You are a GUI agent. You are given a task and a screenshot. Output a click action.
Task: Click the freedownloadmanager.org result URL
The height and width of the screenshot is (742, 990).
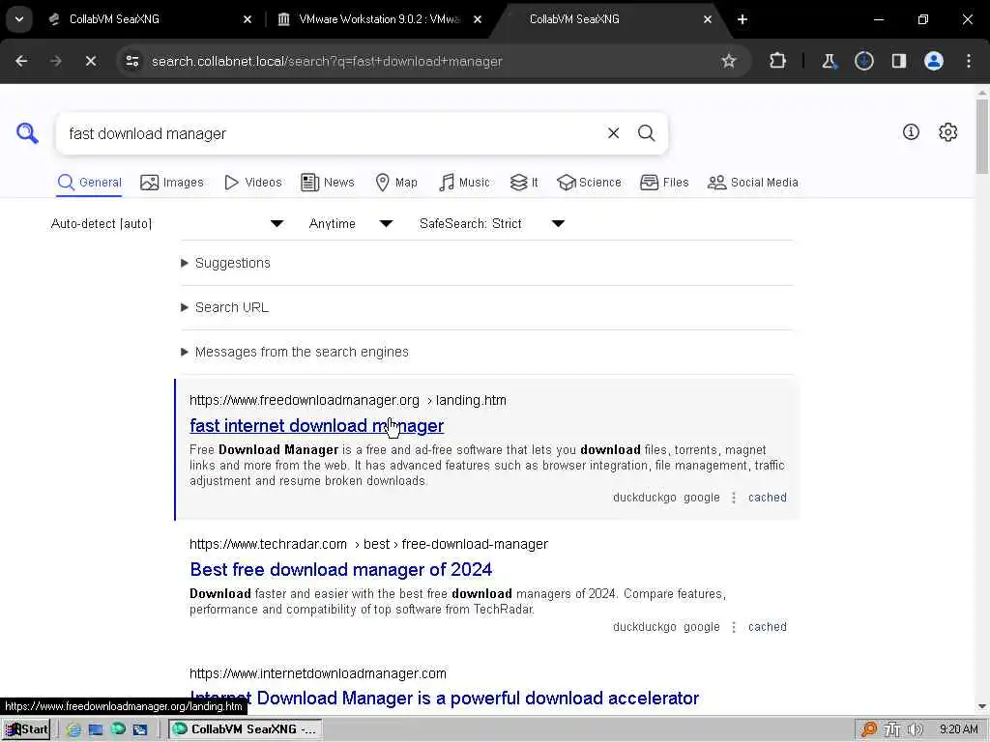[348, 400]
